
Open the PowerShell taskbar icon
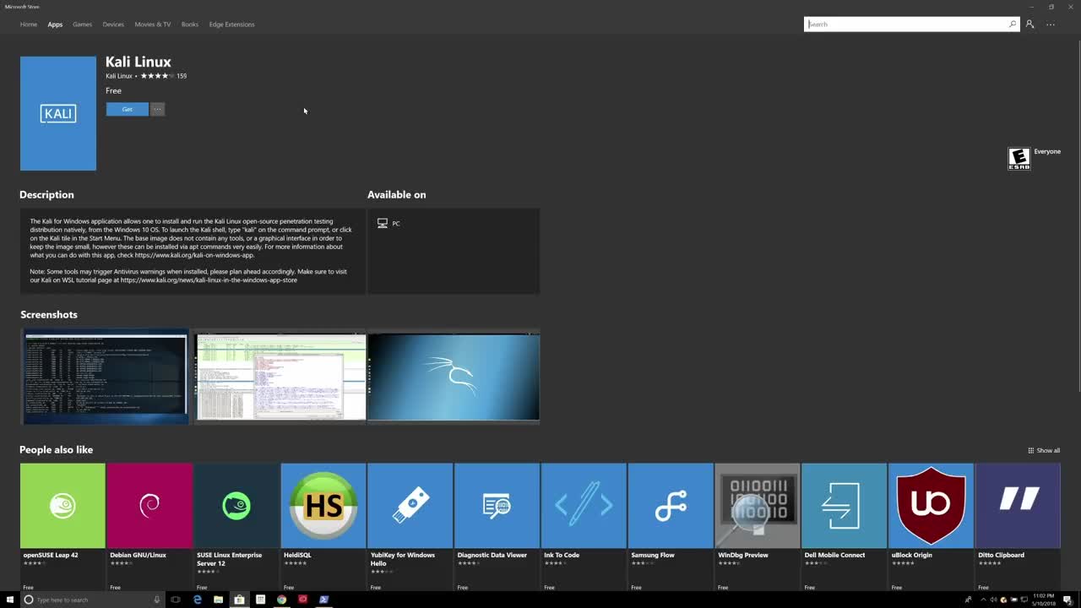pos(323,600)
